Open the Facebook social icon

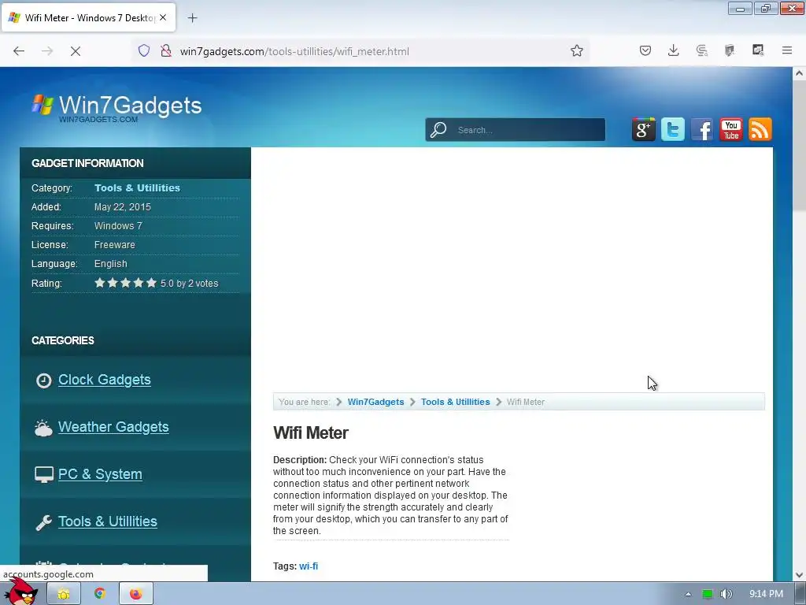point(702,129)
